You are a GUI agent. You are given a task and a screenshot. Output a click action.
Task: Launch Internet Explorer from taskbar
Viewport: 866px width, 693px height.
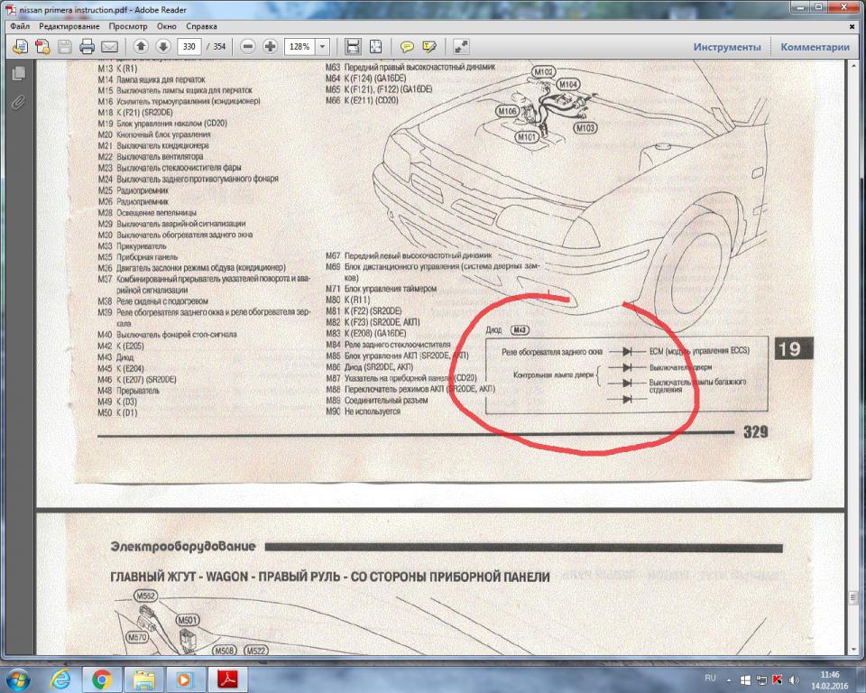coord(60,679)
